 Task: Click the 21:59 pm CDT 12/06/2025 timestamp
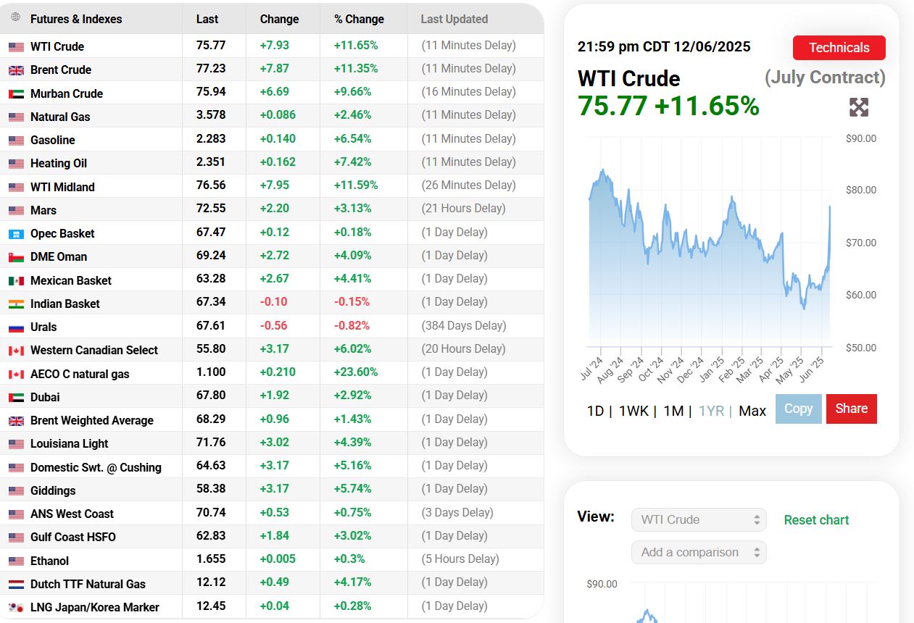(664, 47)
